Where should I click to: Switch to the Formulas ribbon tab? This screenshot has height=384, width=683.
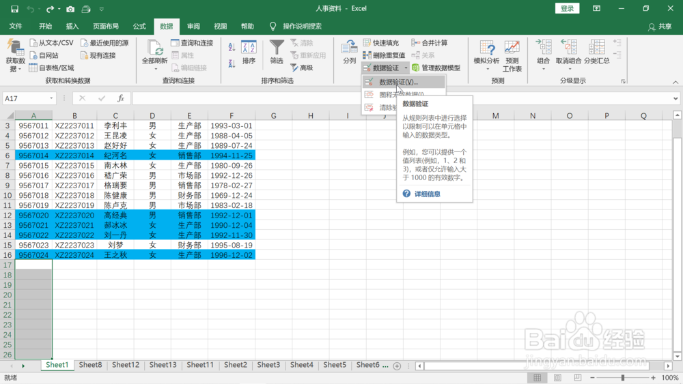pyautogui.click(x=139, y=26)
